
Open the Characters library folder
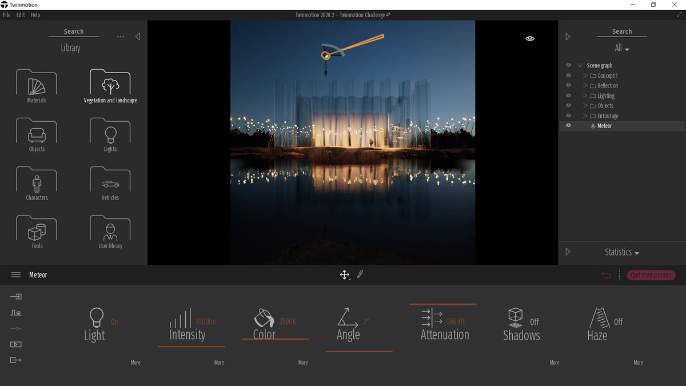point(37,182)
